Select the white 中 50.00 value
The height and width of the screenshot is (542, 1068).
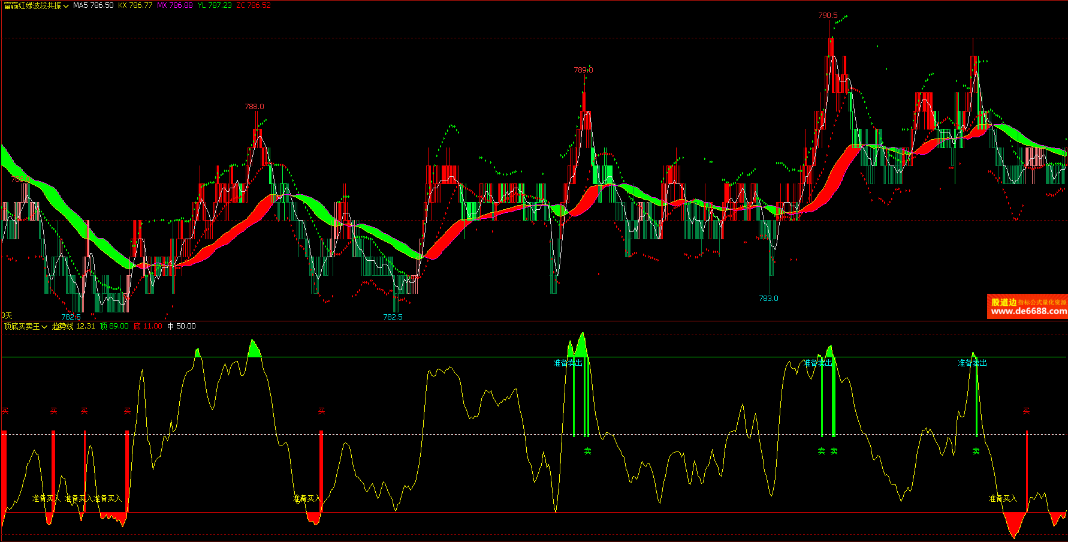[x=181, y=326]
